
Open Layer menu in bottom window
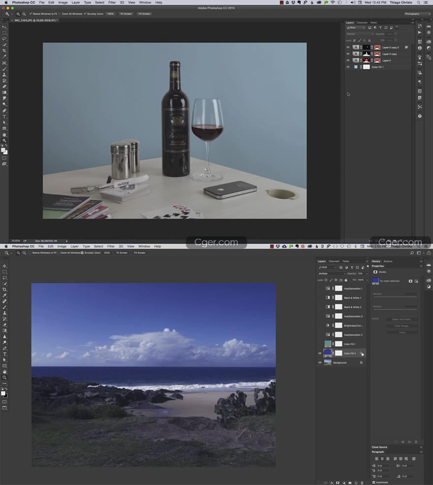pyautogui.click(x=74, y=247)
